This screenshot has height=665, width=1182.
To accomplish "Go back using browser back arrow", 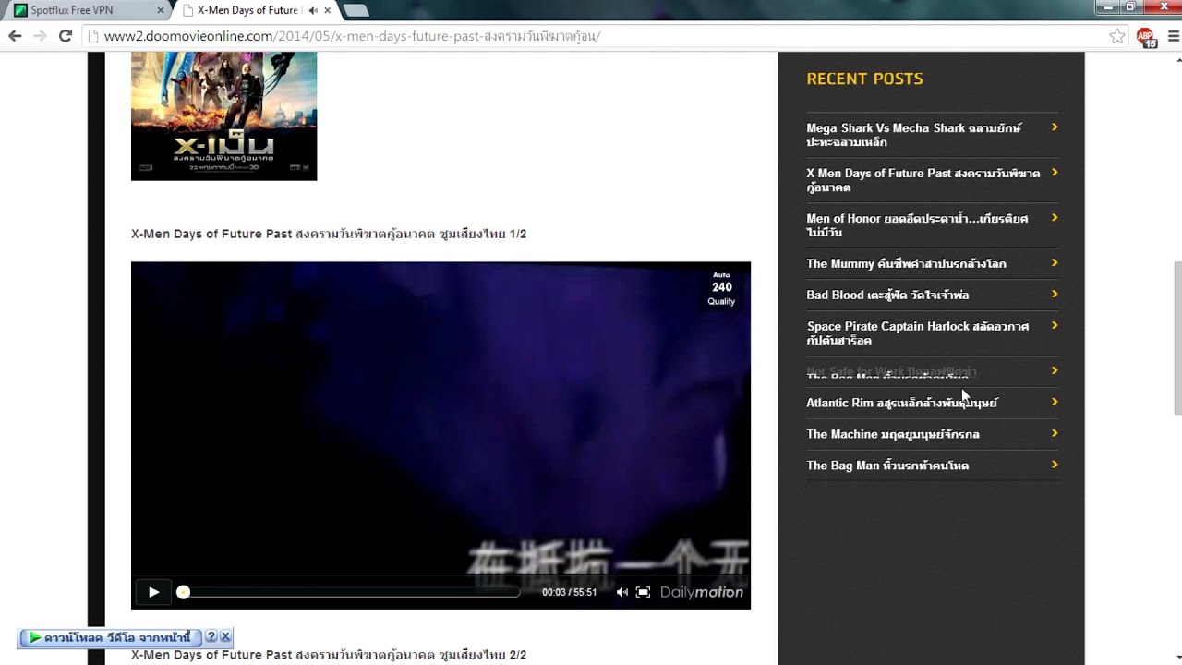I will (15, 36).
